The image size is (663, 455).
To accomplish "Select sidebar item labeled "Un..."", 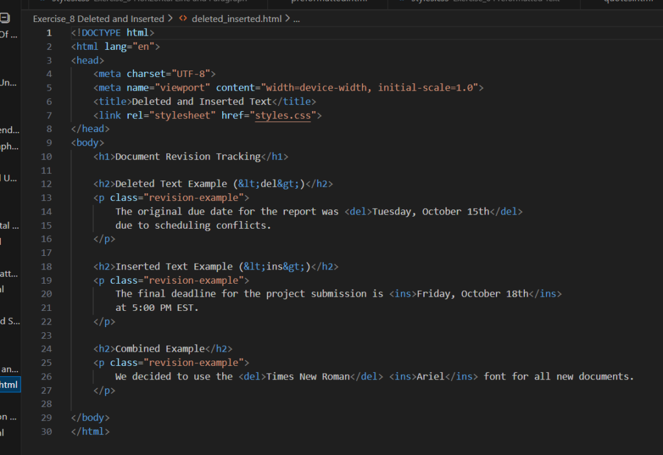I will click(x=9, y=83).
